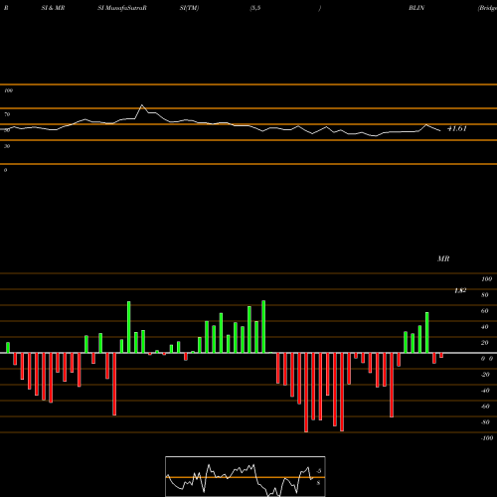
Task: Click the RSI line peak near 70
Action: tap(142, 105)
